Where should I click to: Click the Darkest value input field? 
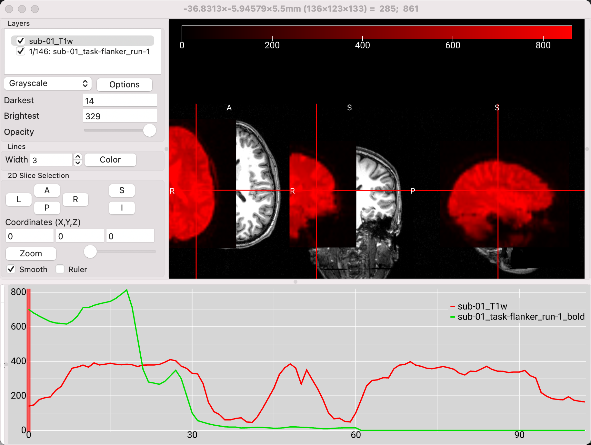120,100
